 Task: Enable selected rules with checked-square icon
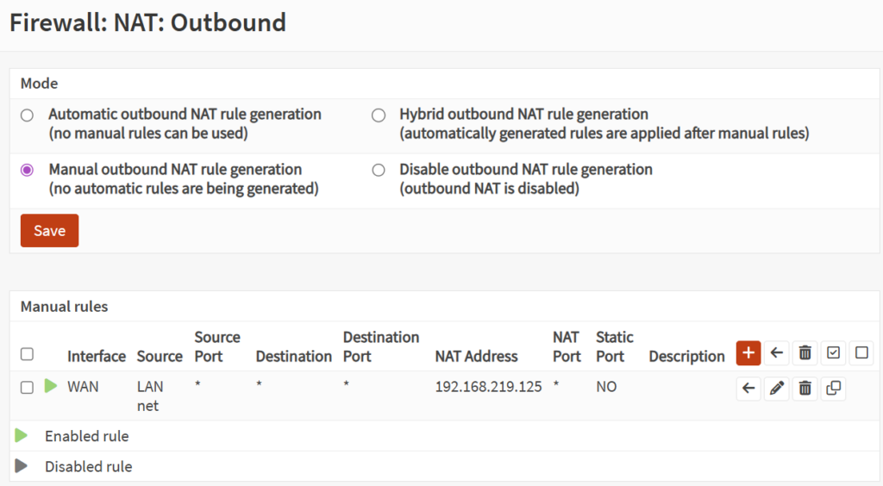(x=833, y=352)
